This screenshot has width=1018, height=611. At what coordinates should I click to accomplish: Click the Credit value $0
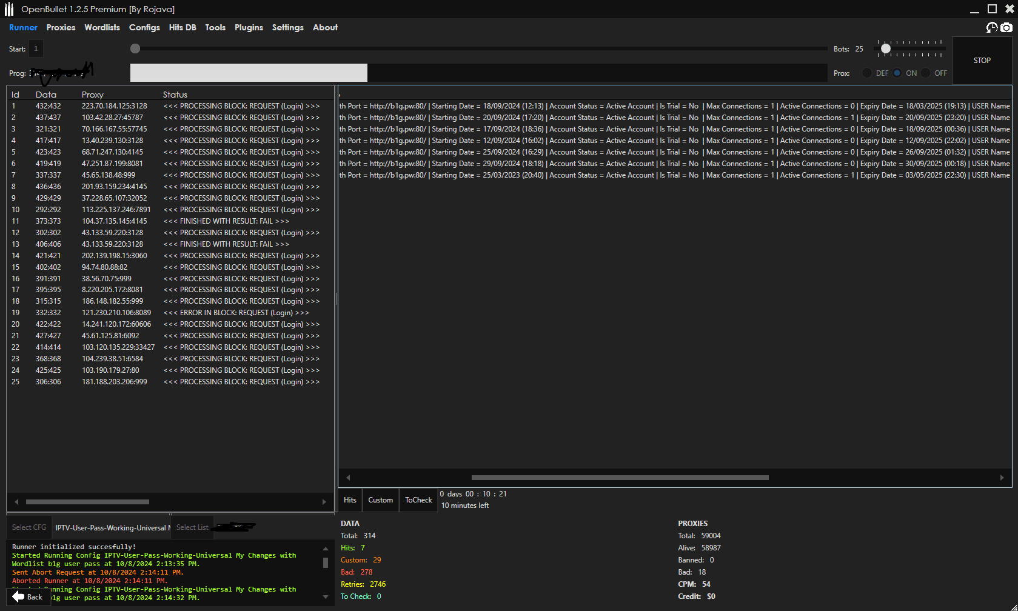pyautogui.click(x=711, y=596)
